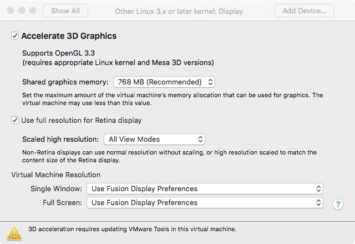Viewport: 355px width, 244px height.
Task: Click the Non-Retina displays description text
Action: tap(169, 156)
